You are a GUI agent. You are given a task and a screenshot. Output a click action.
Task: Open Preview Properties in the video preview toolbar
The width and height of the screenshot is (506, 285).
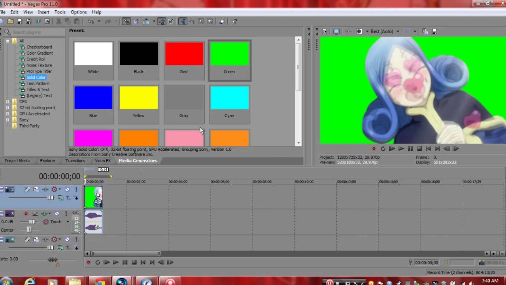[325, 31]
